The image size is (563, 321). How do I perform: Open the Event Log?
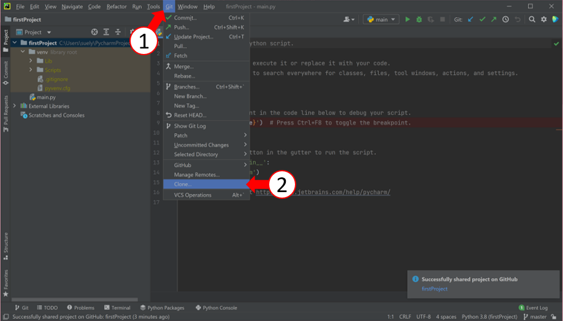533,307
